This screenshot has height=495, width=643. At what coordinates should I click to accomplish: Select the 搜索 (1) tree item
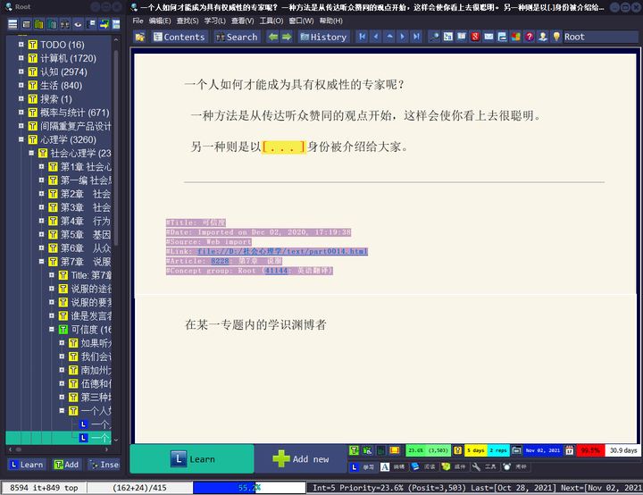click(x=55, y=99)
